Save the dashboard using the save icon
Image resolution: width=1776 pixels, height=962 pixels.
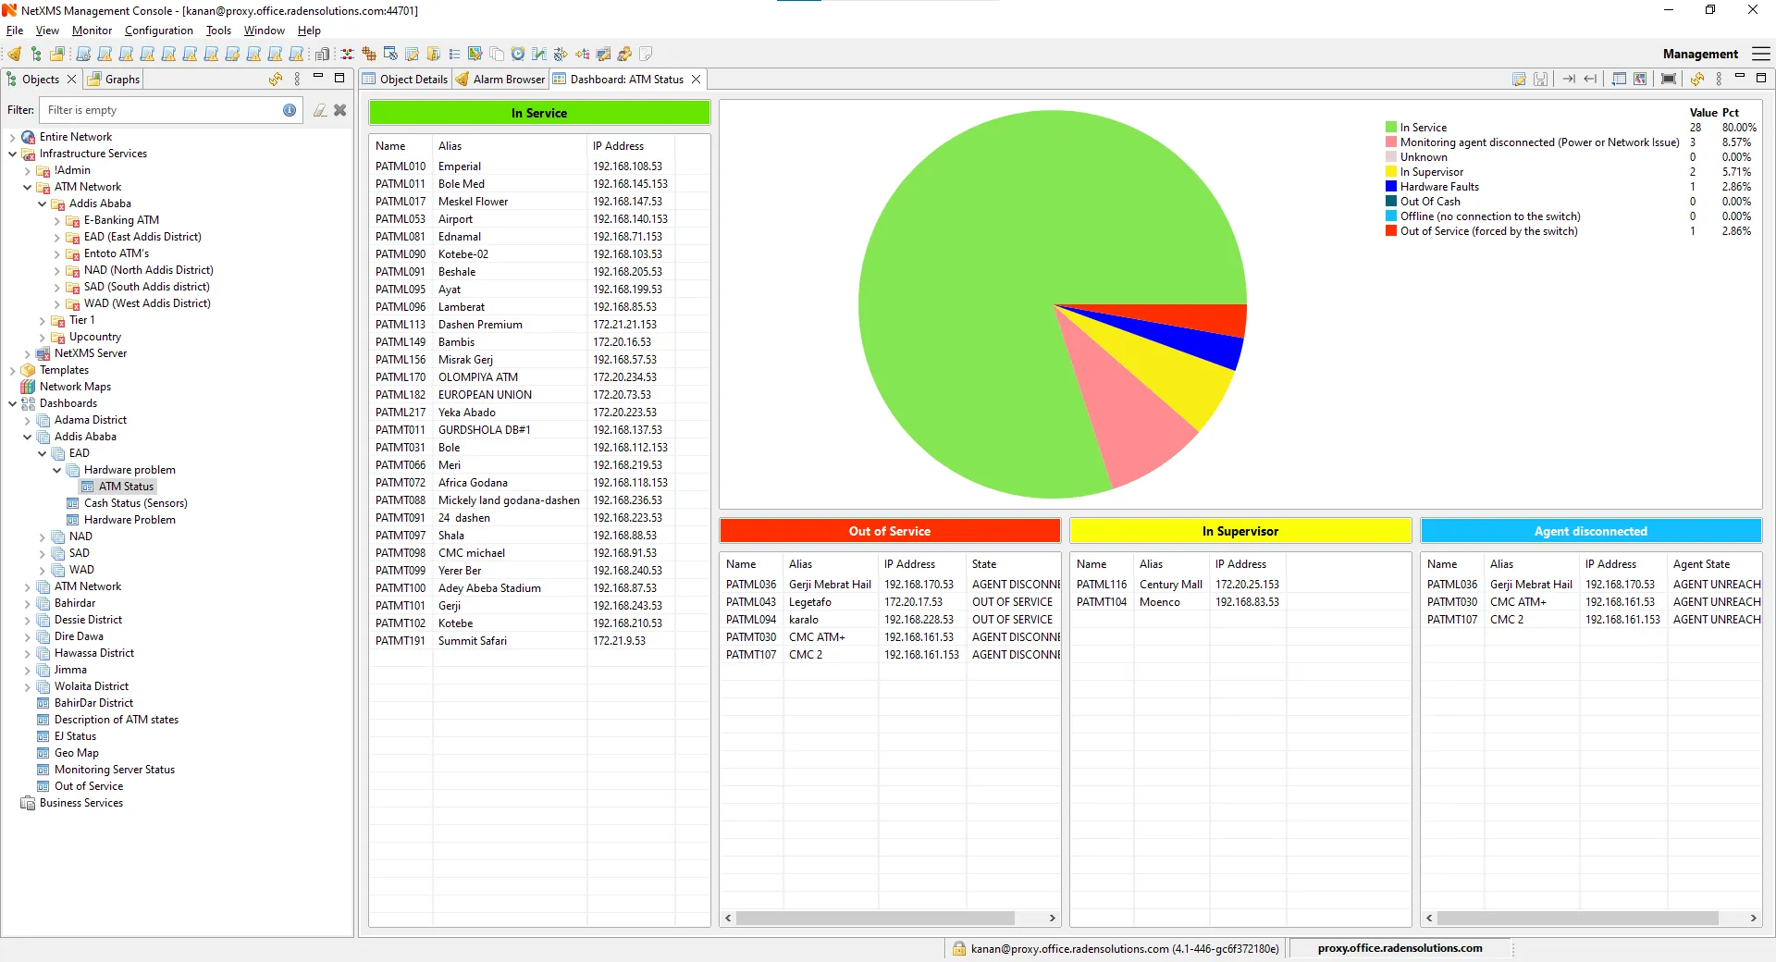(1540, 79)
